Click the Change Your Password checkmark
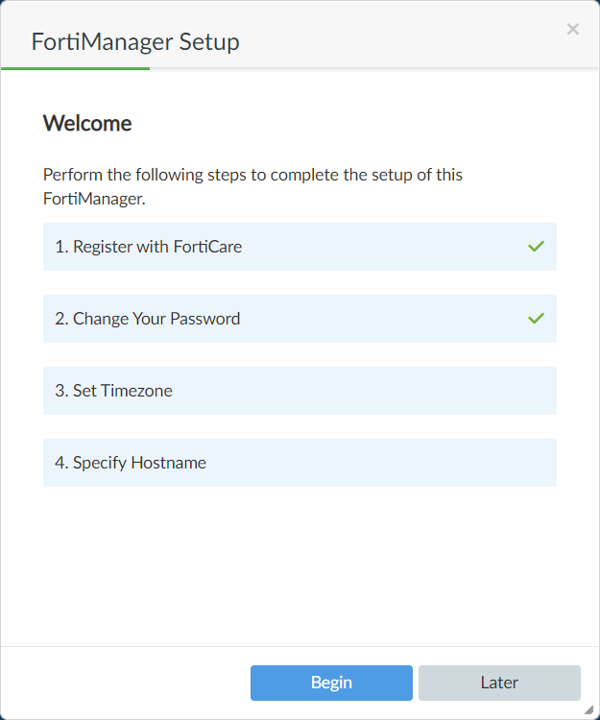This screenshot has height=720, width=600. point(536,319)
